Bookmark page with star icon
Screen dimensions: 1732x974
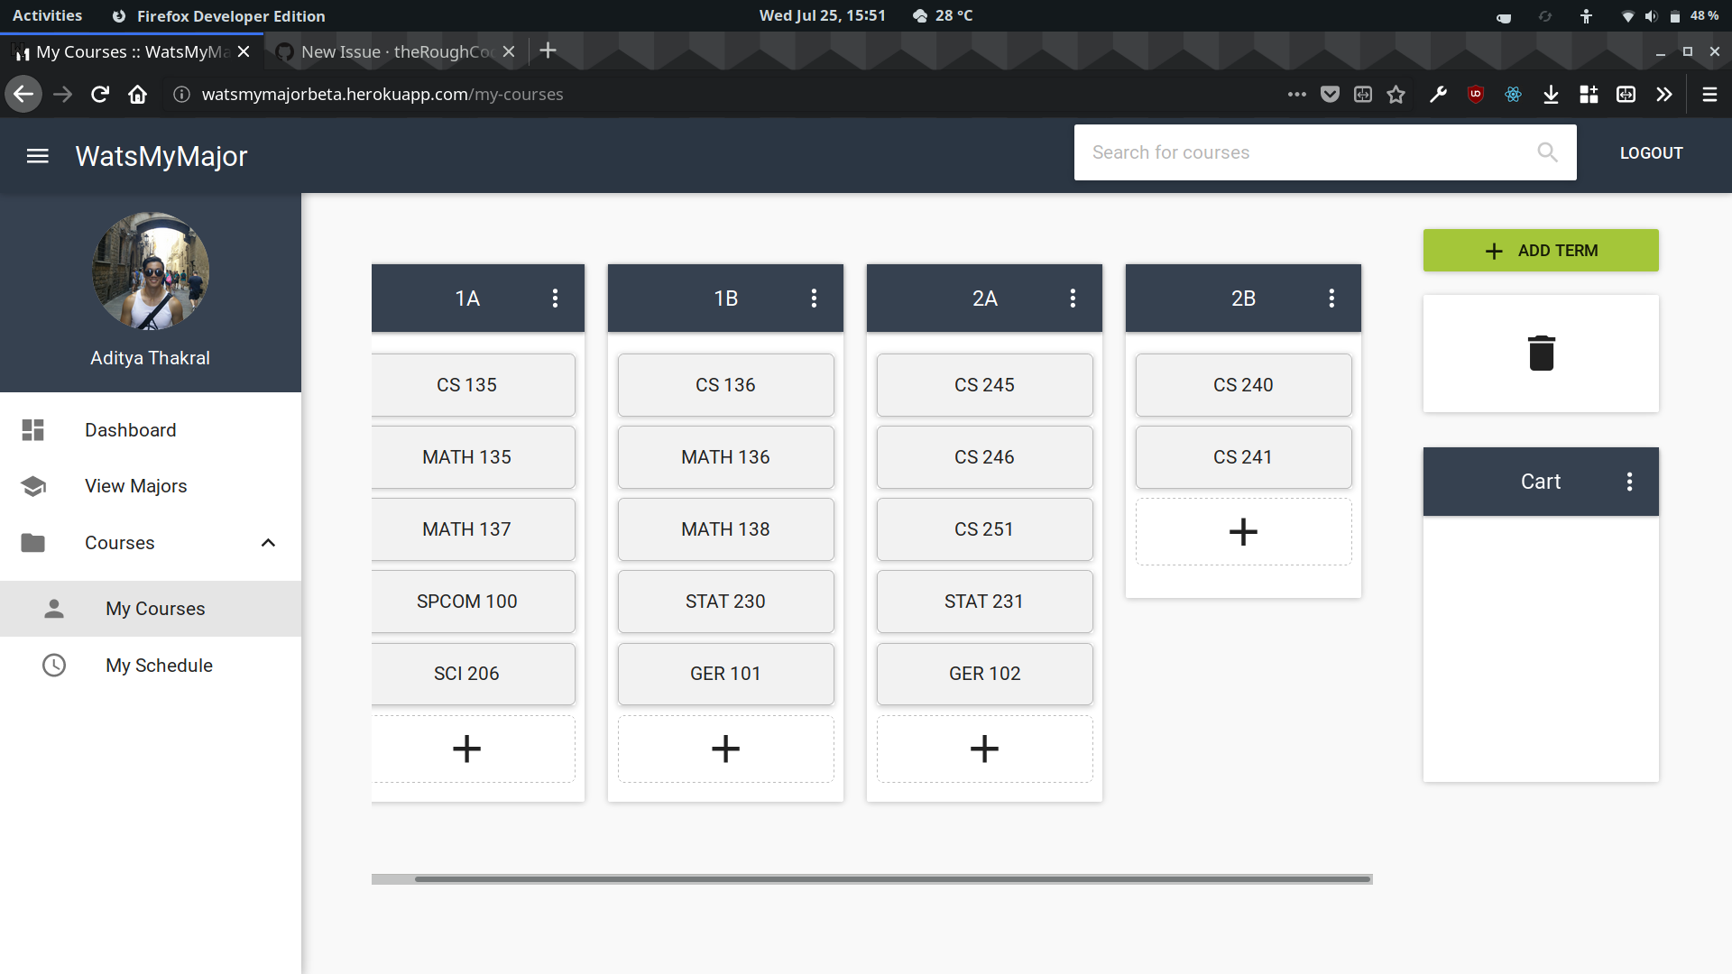1396,95
